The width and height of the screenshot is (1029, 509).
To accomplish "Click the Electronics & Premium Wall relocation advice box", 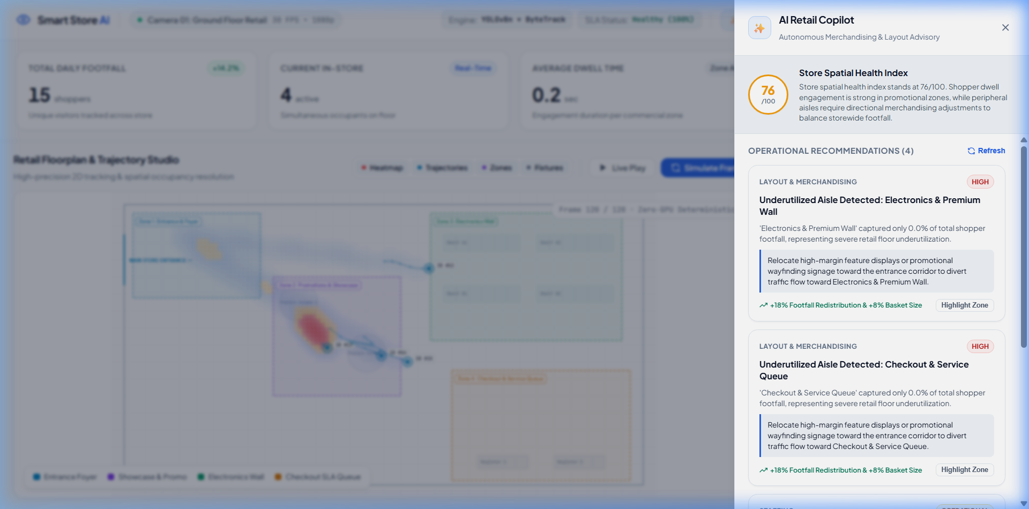I will pos(877,271).
